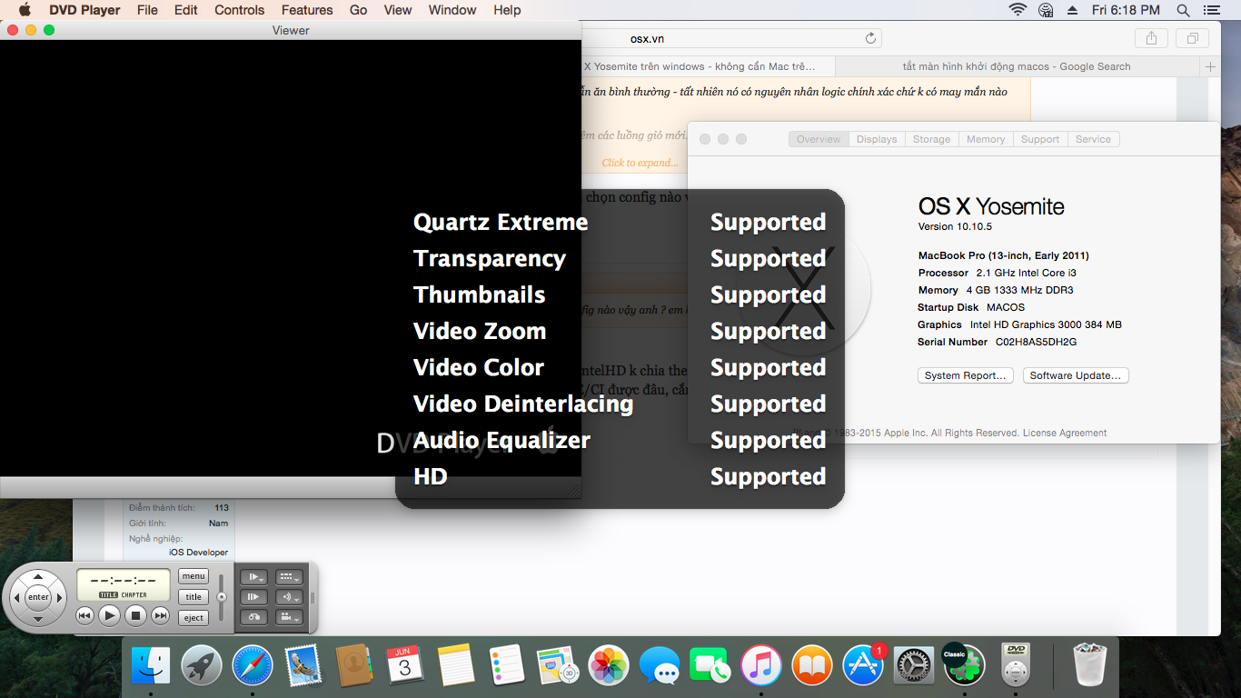Screen dimensions: 1241x698
Task: Stop the DVD playback
Action: pos(135,616)
